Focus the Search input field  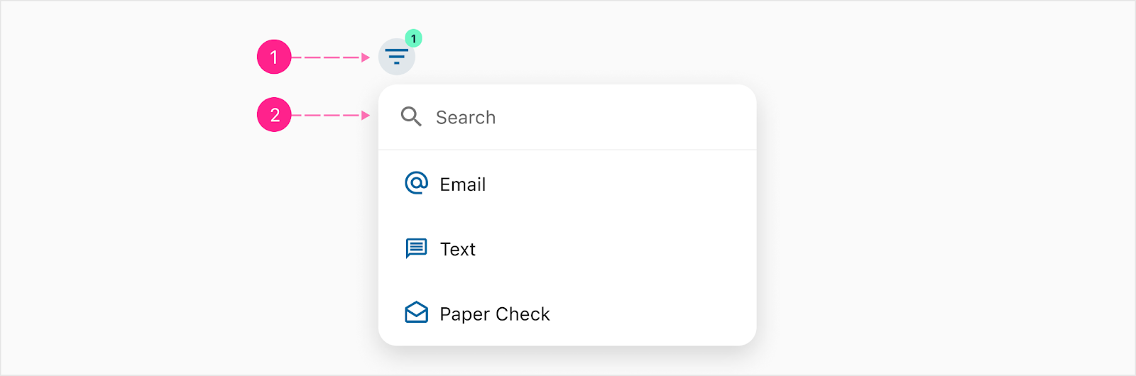pos(567,117)
